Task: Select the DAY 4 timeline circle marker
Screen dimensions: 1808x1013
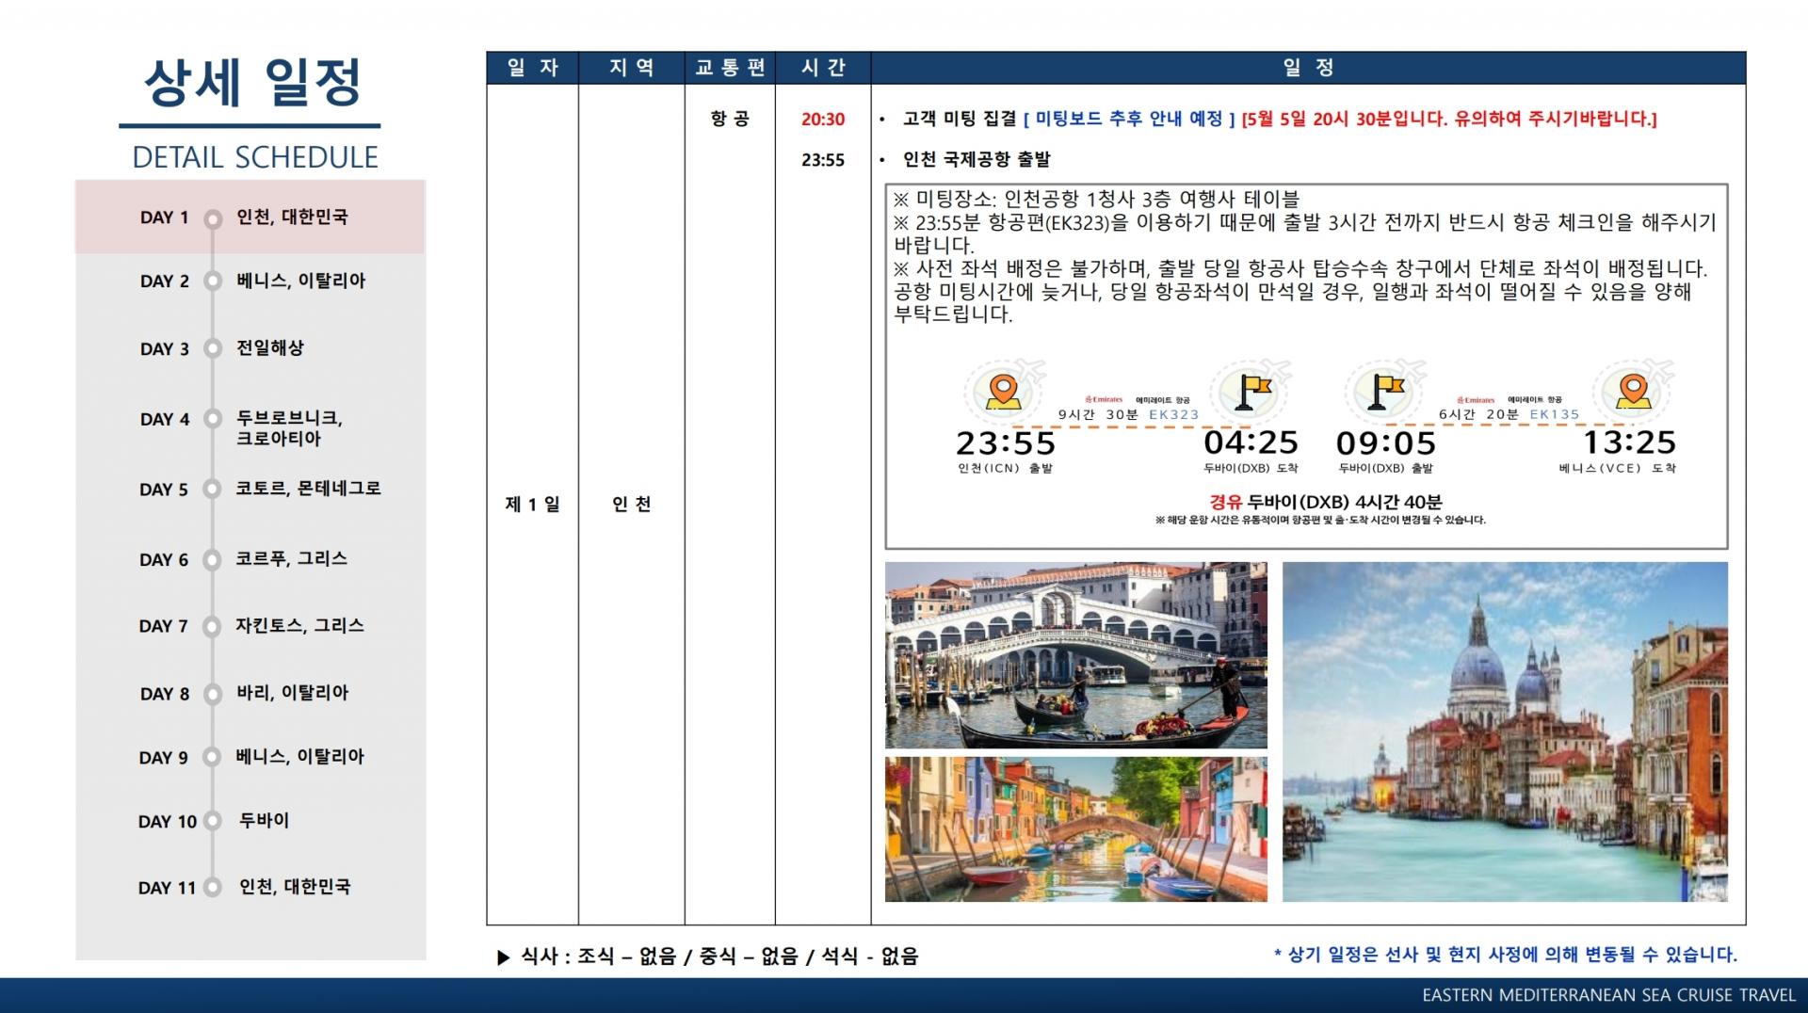Action: click(x=213, y=420)
